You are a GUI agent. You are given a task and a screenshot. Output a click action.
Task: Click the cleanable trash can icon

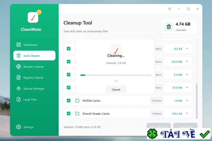point(169,27)
